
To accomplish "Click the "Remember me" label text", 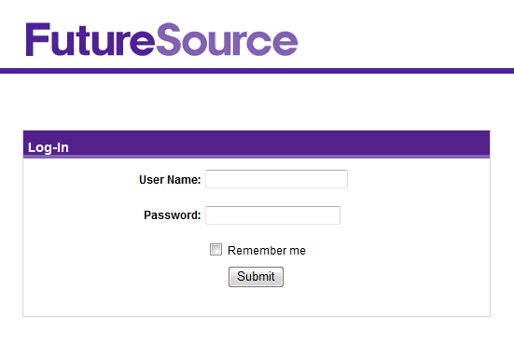I will [x=267, y=251].
